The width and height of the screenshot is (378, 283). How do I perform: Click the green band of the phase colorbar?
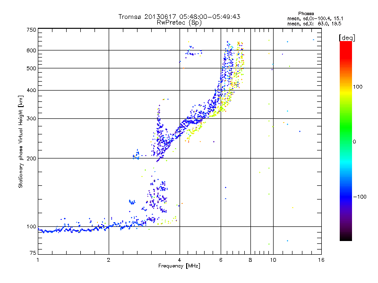pyautogui.click(x=346, y=127)
